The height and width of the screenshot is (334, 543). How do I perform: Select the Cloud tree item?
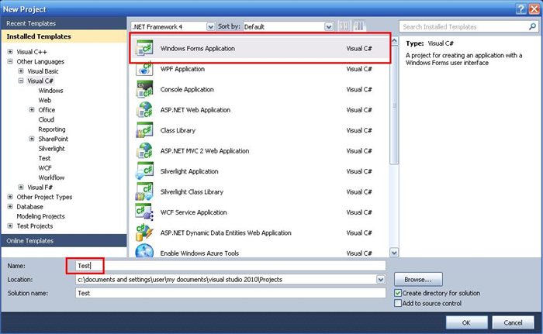[46, 119]
